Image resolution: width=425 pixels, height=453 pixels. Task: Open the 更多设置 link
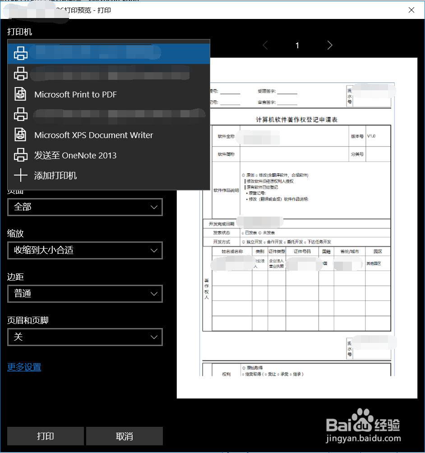point(24,368)
